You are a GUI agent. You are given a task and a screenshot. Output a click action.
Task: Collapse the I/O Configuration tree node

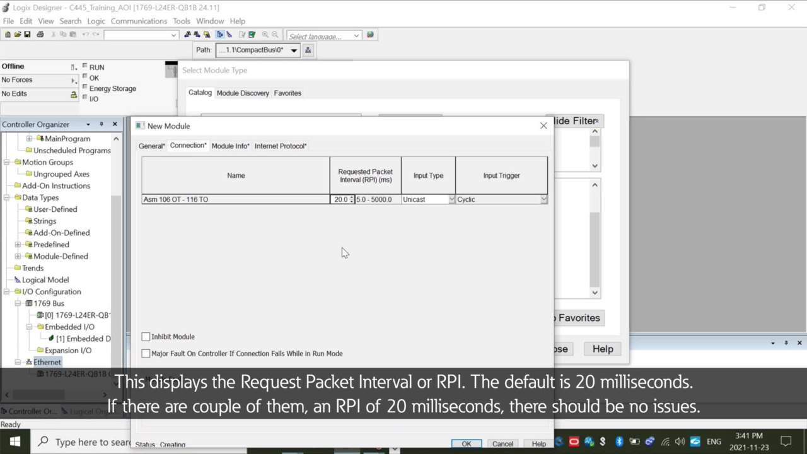pyautogui.click(x=7, y=291)
